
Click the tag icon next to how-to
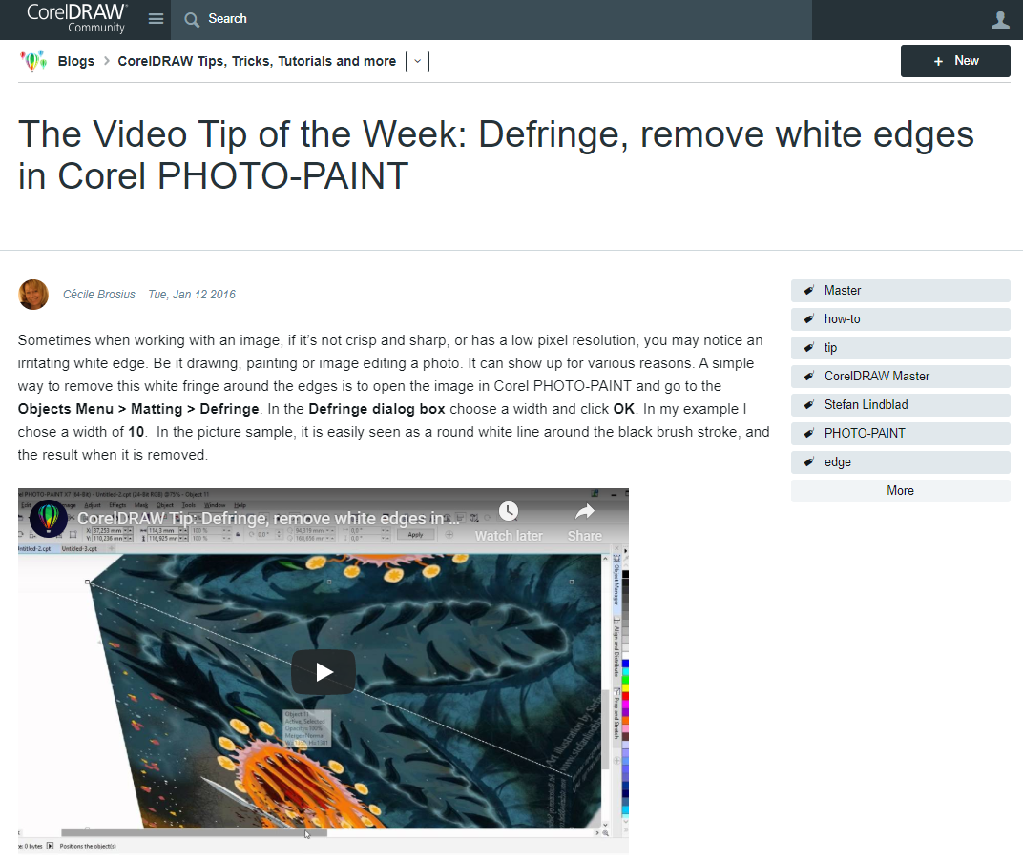[809, 319]
